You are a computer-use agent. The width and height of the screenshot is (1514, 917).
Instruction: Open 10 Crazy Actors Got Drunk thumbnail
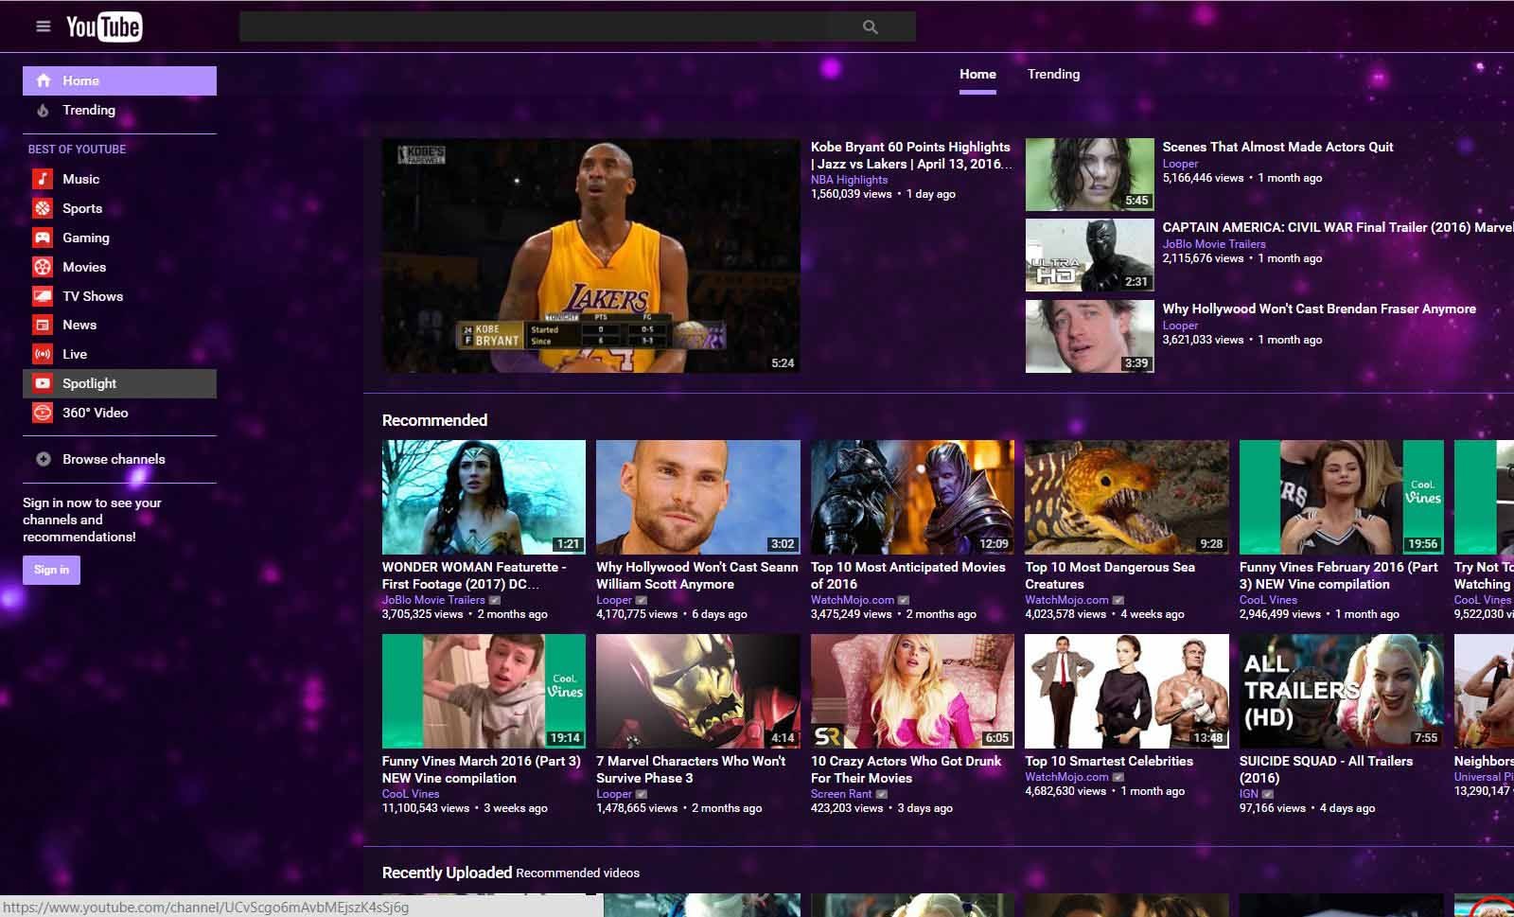(x=912, y=691)
